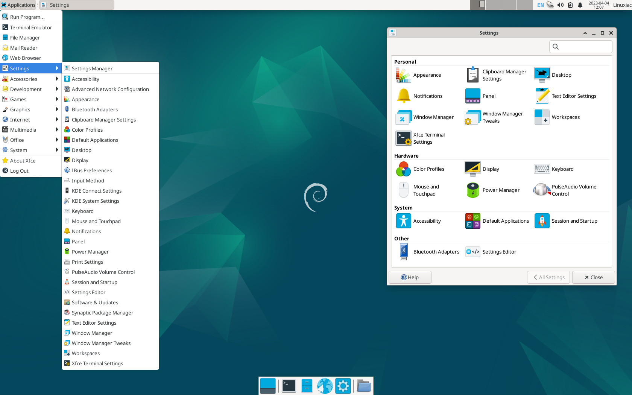The image size is (632, 395).
Task: Open Session and Startup in Settings window
Action: tap(566, 221)
